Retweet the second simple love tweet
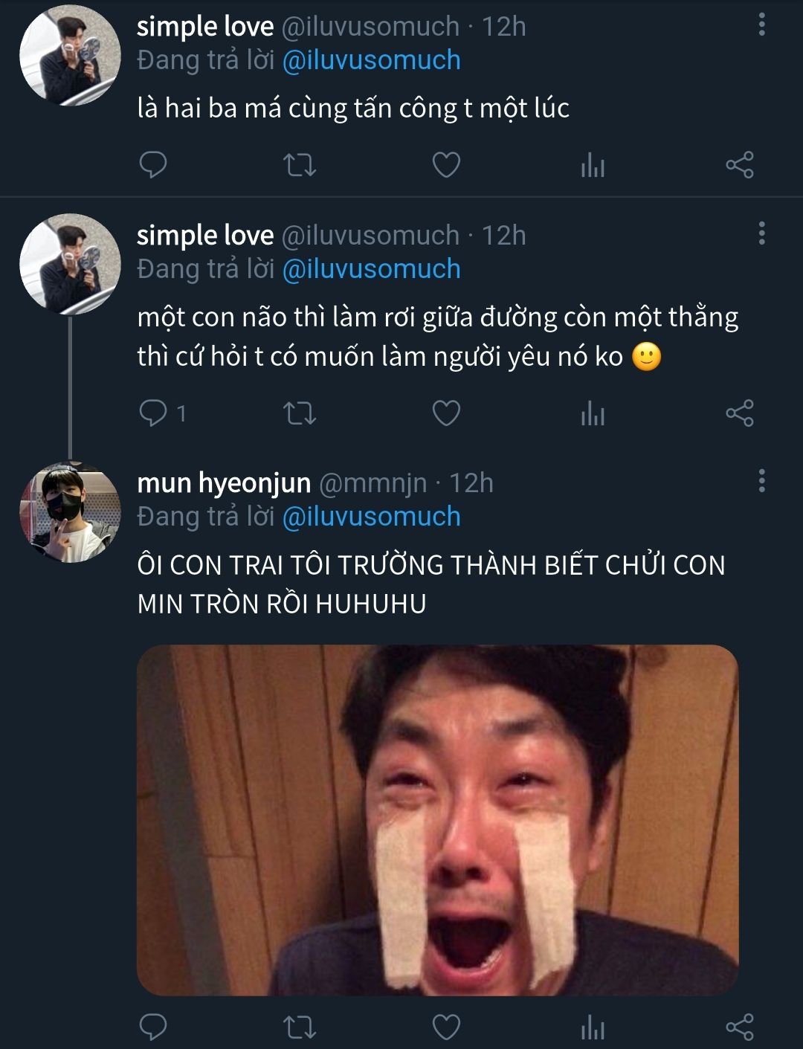Screen dimensions: 803x1049 pyautogui.click(x=300, y=413)
